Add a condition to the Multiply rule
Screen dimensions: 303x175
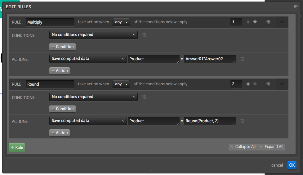(62, 47)
